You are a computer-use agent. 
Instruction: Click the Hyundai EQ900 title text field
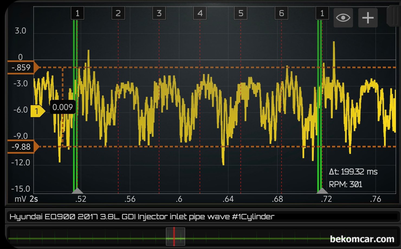141,216
